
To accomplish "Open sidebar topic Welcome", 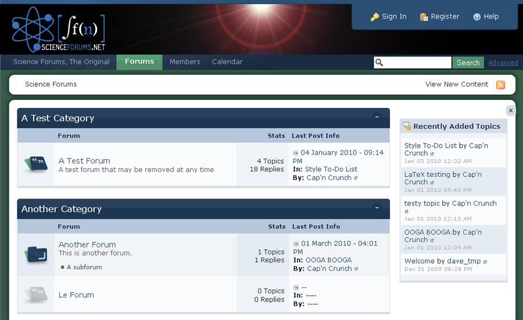I will pos(420,261).
